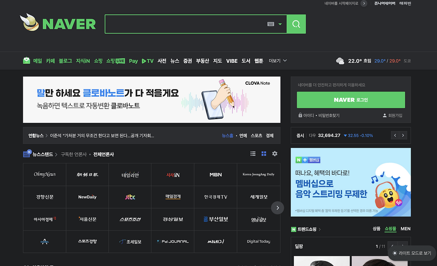This screenshot has height=266, width=437.
Task: Click the green search magnifier icon
Action: click(296, 24)
